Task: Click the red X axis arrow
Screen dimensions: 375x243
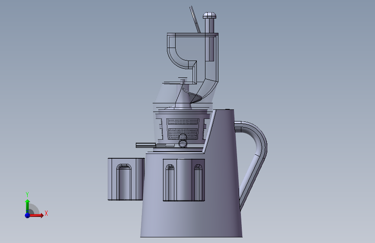Action: pyautogui.click(x=36, y=215)
